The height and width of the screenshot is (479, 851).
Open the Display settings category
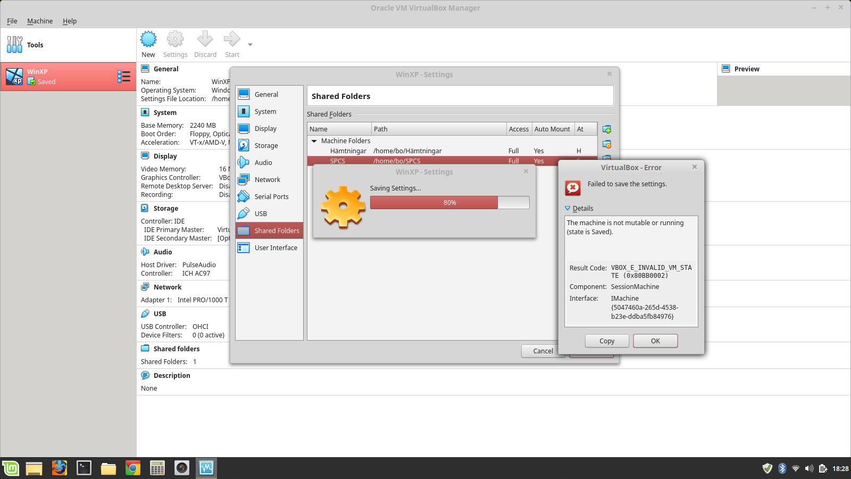(269, 128)
